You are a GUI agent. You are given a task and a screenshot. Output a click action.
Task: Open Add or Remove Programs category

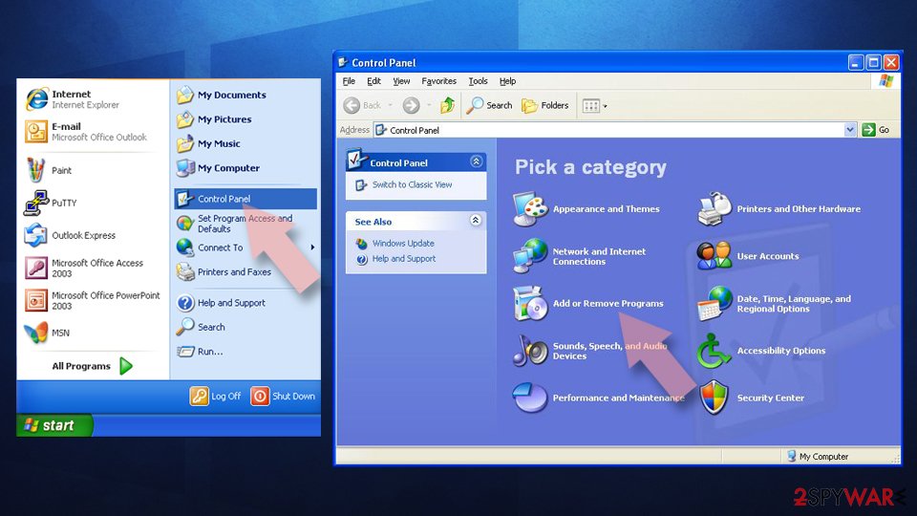click(x=587, y=303)
